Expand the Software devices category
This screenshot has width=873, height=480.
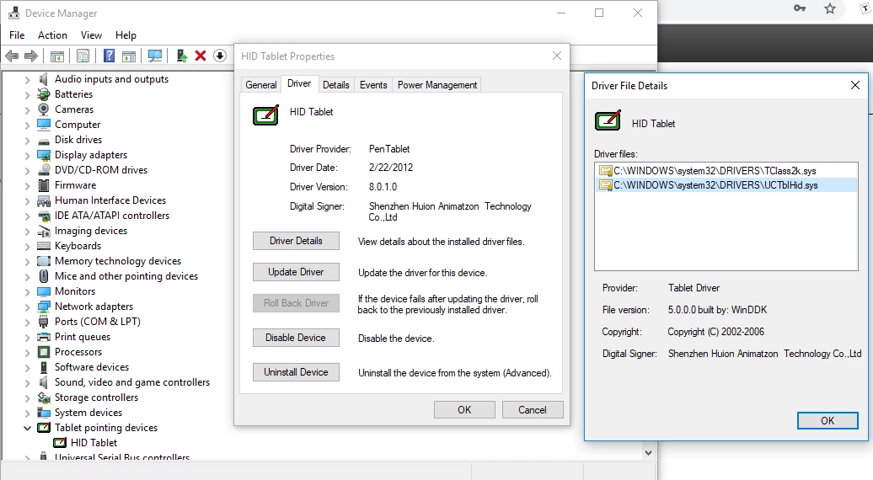pyautogui.click(x=27, y=368)
